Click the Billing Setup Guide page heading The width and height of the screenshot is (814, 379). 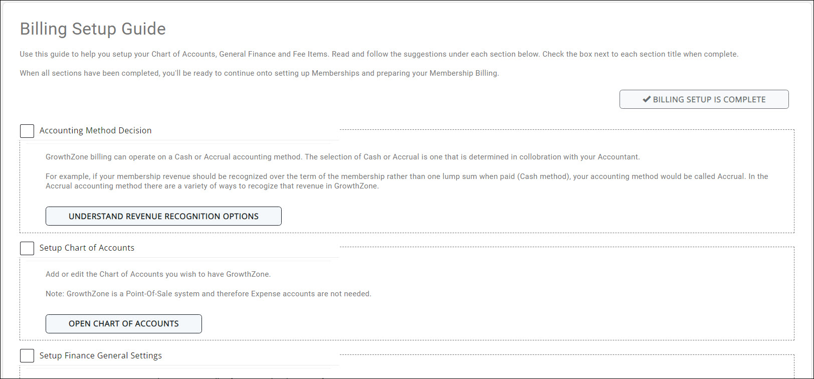(x=93, y=29)
